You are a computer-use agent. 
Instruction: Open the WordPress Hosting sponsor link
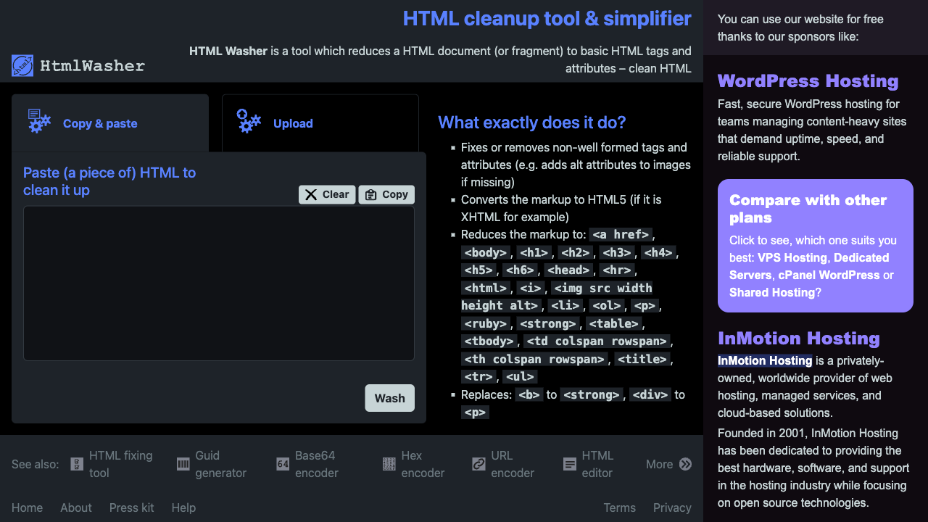808,81
